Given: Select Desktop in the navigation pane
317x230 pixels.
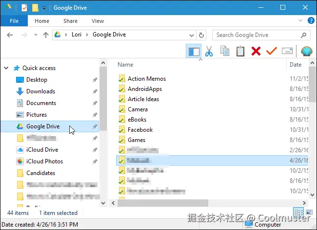Looking at the screenshot, I should 37,80.
